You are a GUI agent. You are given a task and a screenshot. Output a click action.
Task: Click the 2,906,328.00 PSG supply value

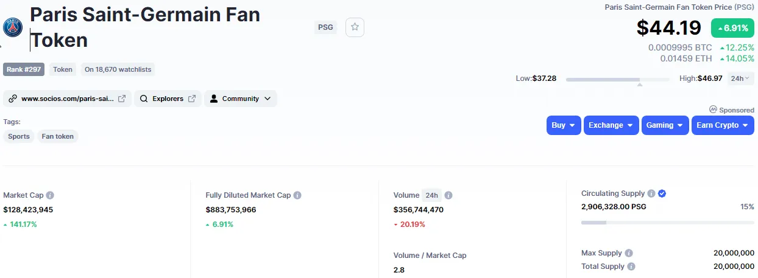tap(614, 207)
